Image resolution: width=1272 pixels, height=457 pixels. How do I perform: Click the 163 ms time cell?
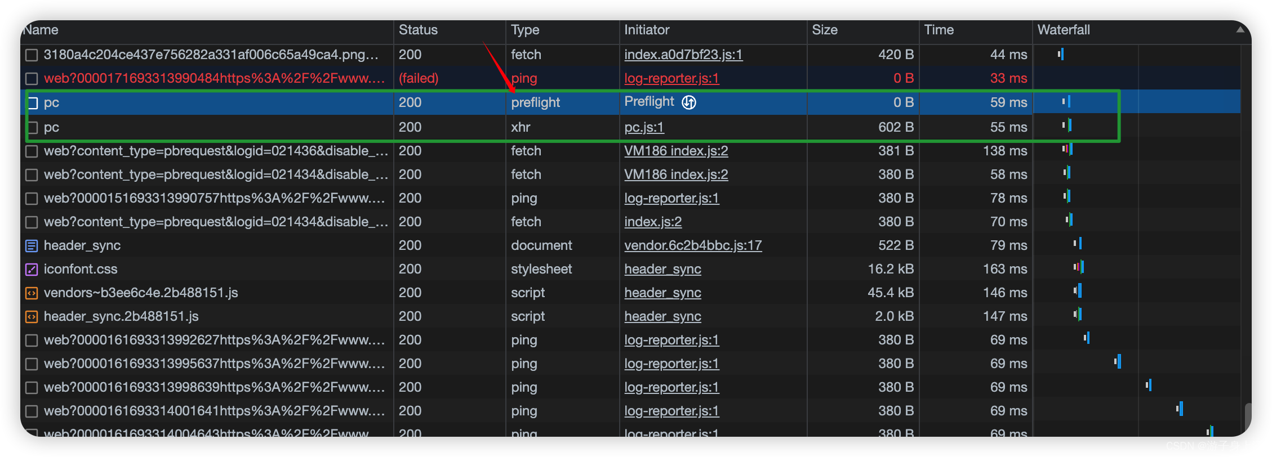[1005, 269]
